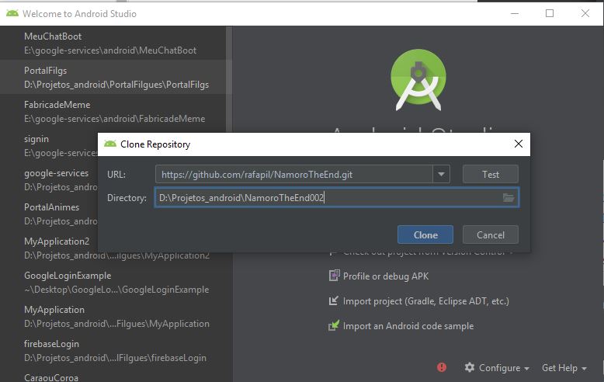Maximize the Welcome to Android Studio window
Image resolution: width=604 pixels, height=382 pixels.
click(550, 13)
